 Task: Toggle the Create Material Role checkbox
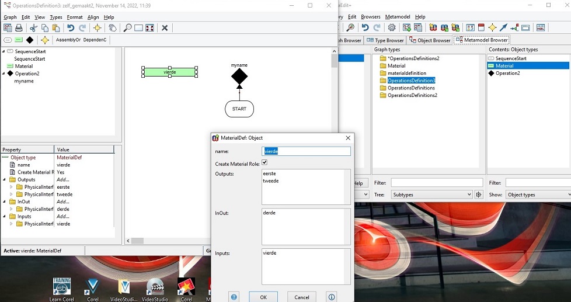point(264,163)
